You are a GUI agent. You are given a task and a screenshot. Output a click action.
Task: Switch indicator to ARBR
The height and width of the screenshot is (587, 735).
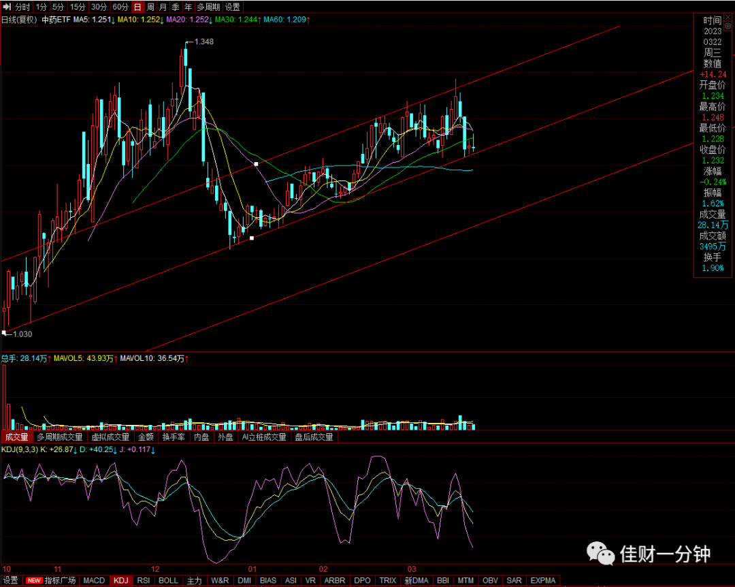[335, 580]
